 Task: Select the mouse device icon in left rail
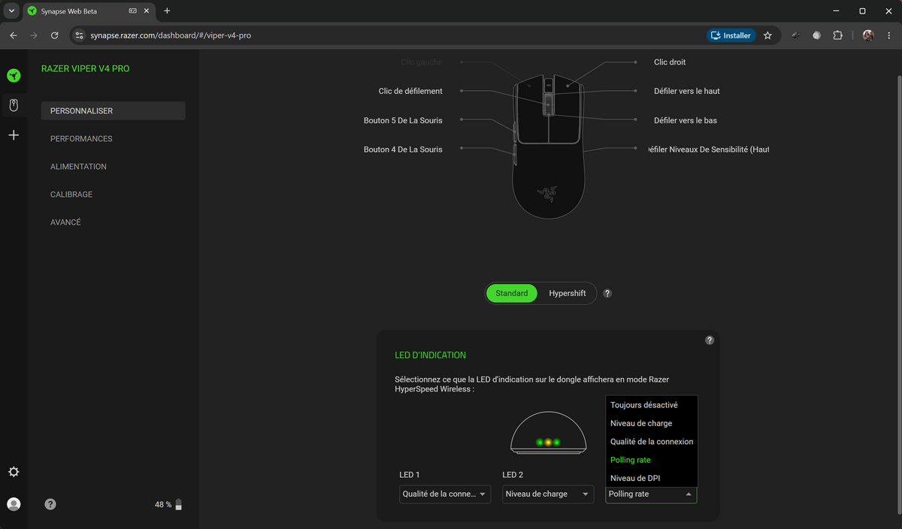(14, 105)
